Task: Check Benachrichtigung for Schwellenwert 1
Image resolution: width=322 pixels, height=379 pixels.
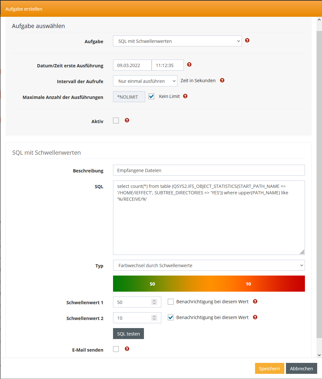Action: pos(171,302)
